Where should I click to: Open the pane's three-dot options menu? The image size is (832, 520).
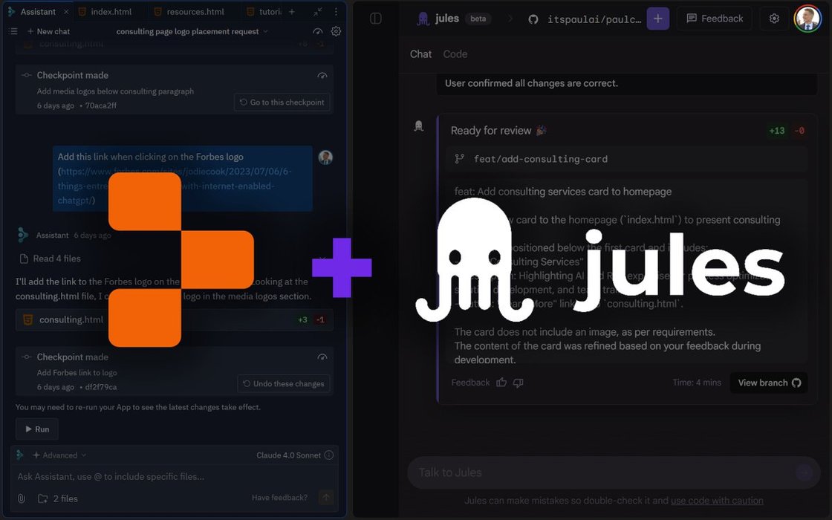336,12
